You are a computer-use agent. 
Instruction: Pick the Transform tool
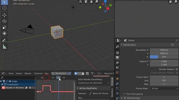tap(4, 33)
